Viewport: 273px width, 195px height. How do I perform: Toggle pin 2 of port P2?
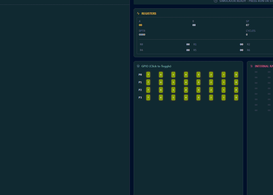coord(211,90)
